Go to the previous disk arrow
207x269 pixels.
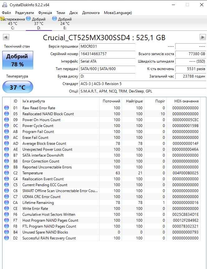(x=6, y=37)
